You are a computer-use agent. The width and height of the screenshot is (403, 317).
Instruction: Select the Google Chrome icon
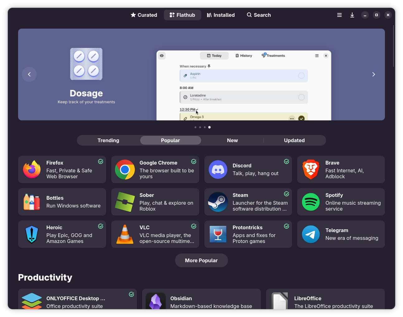pos(125,170)
